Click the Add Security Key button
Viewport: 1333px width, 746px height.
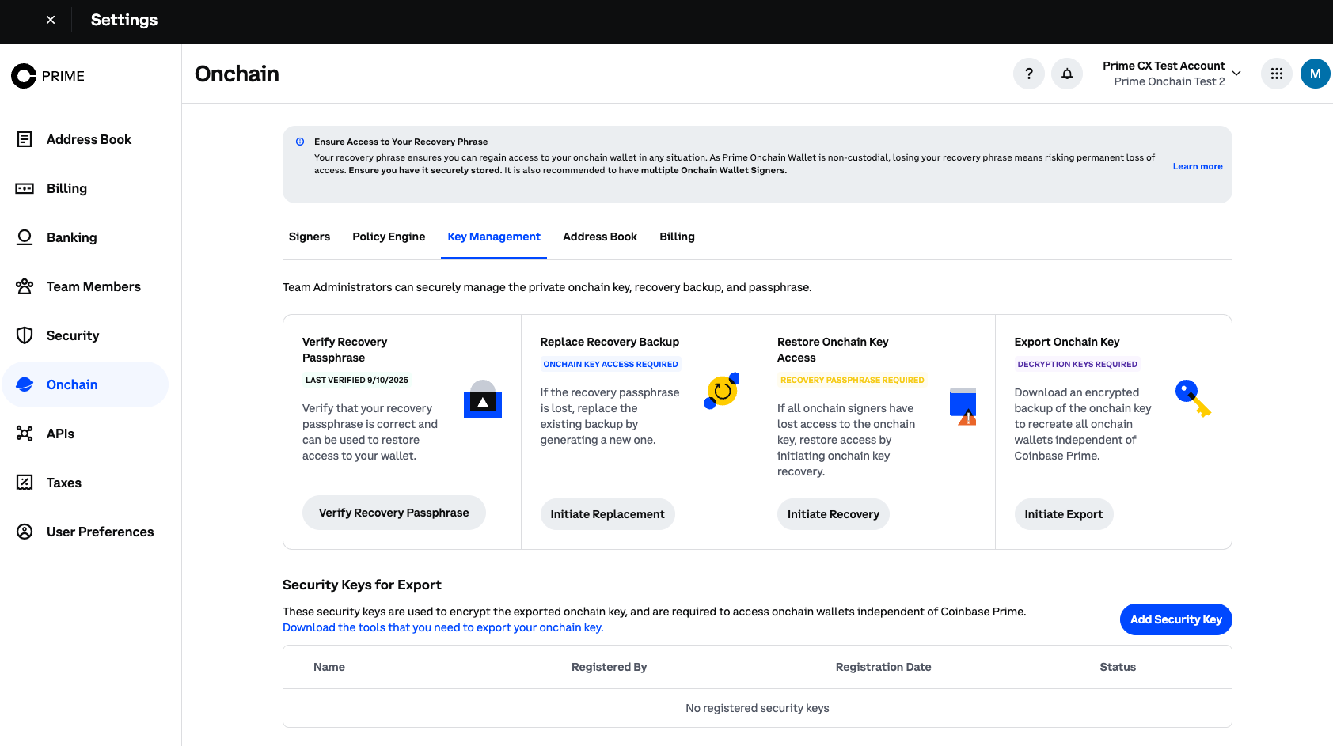1175,619
